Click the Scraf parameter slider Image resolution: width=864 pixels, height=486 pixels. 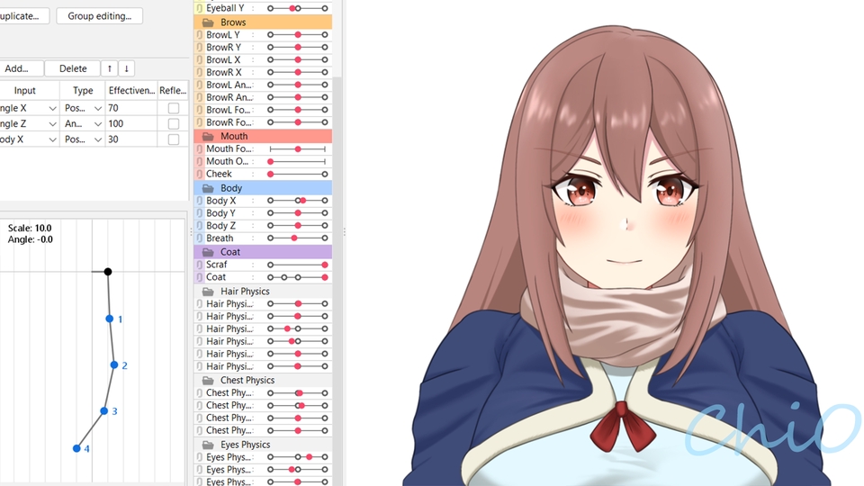pyautogui.click(x=298, y=265)
